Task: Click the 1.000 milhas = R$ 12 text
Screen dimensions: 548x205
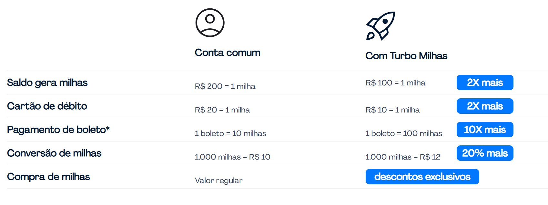Action: click(x=403, y=157)
